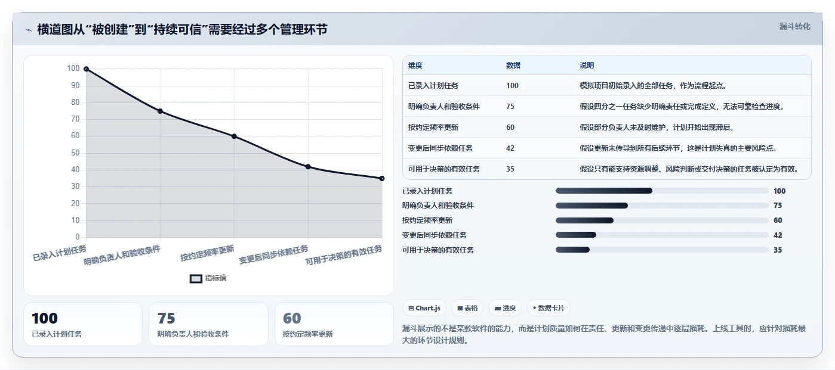Click the icon inside the 表格 chip
The width and height of the screenshot is (835, 370).
pos(460,308)
